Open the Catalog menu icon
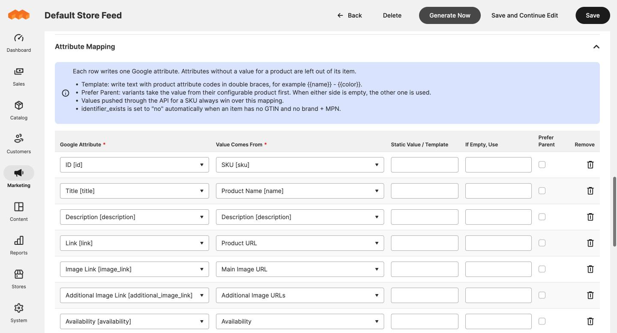This screenshot has width=617, height=333. (19, 105)
